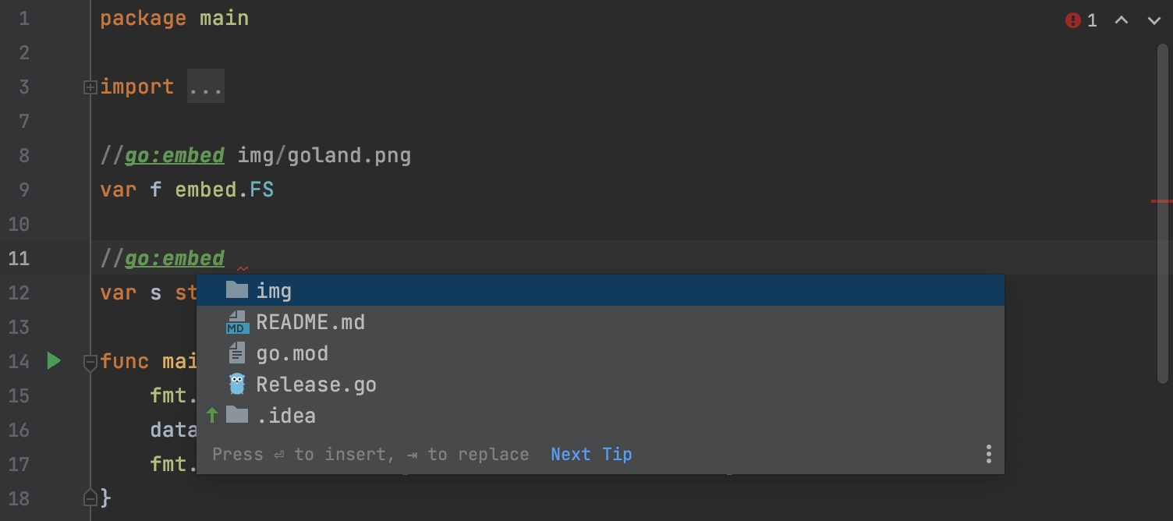Image resolution: width=1173 pixels, height=521 pixels.
Task: Pick the go.mod file suggestion
Action: [600, 353]
